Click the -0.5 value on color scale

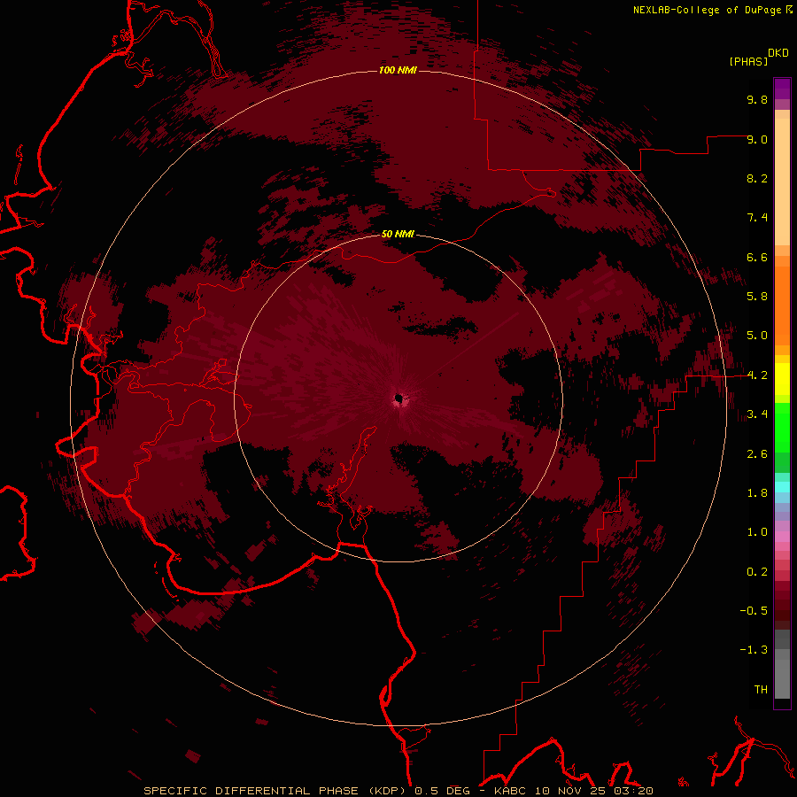coord(754,611)
